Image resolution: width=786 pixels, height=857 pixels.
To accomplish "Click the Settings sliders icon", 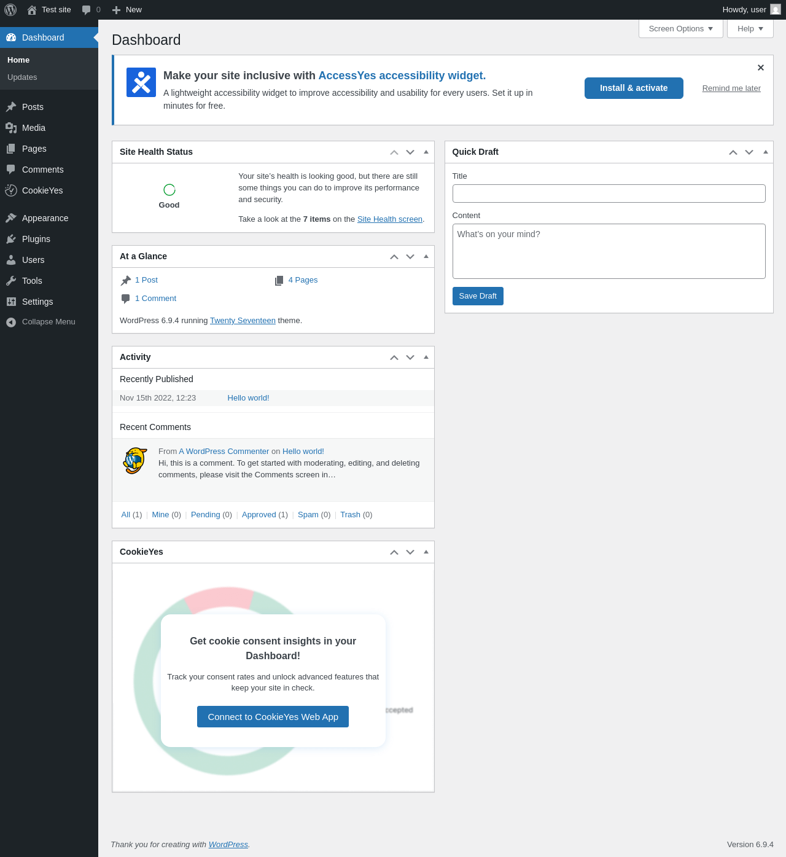I will click(x=11, y=302).
